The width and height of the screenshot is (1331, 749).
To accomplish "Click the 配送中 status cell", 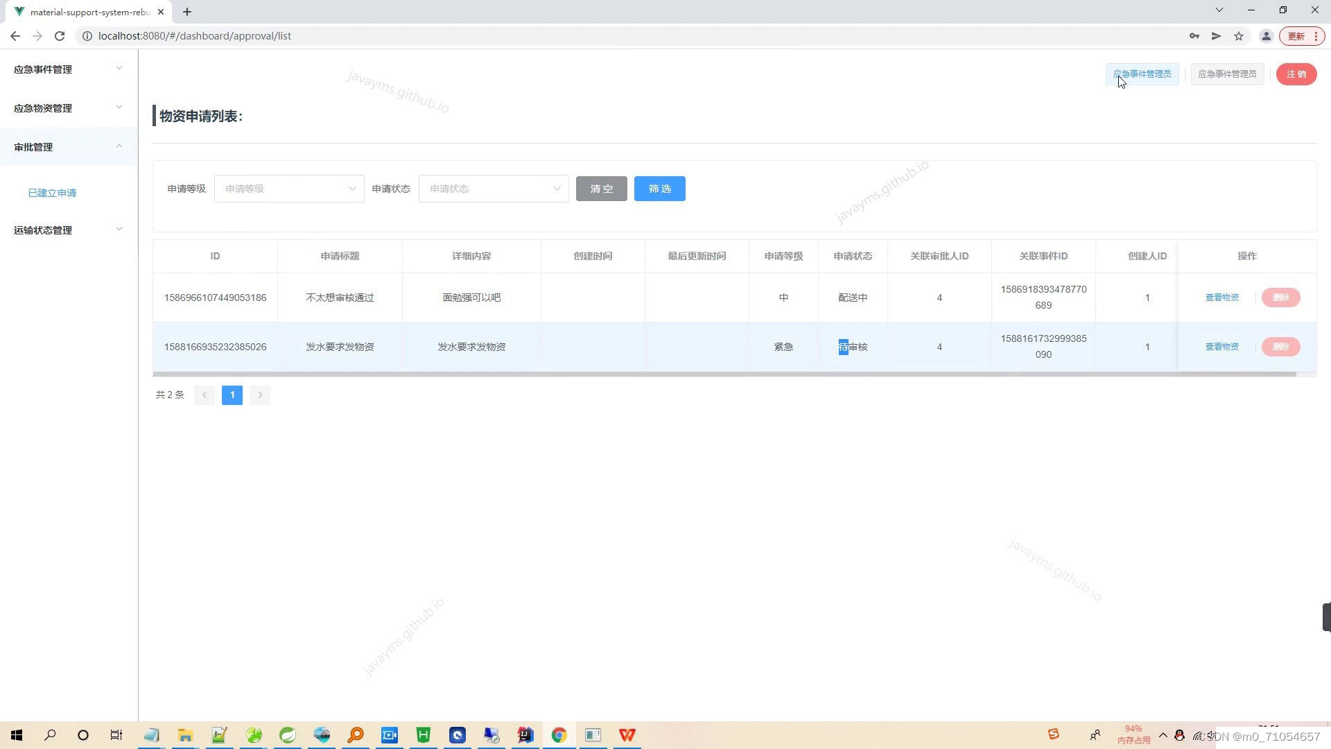I will 853,298.
